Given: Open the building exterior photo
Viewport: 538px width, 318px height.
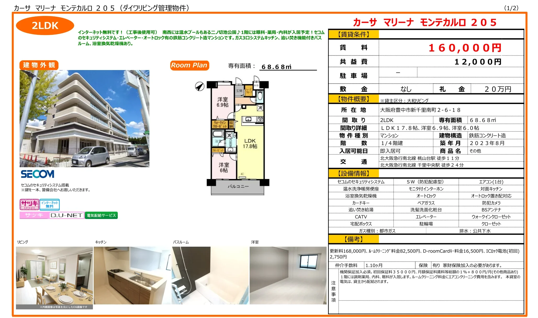Looking at the screenshot, I should pyautogui.click(x=84, y=118).
